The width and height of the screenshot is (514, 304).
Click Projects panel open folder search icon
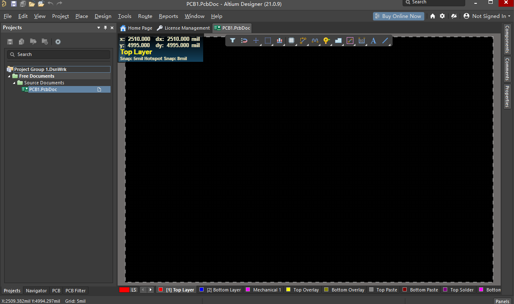tap(33, 42)
